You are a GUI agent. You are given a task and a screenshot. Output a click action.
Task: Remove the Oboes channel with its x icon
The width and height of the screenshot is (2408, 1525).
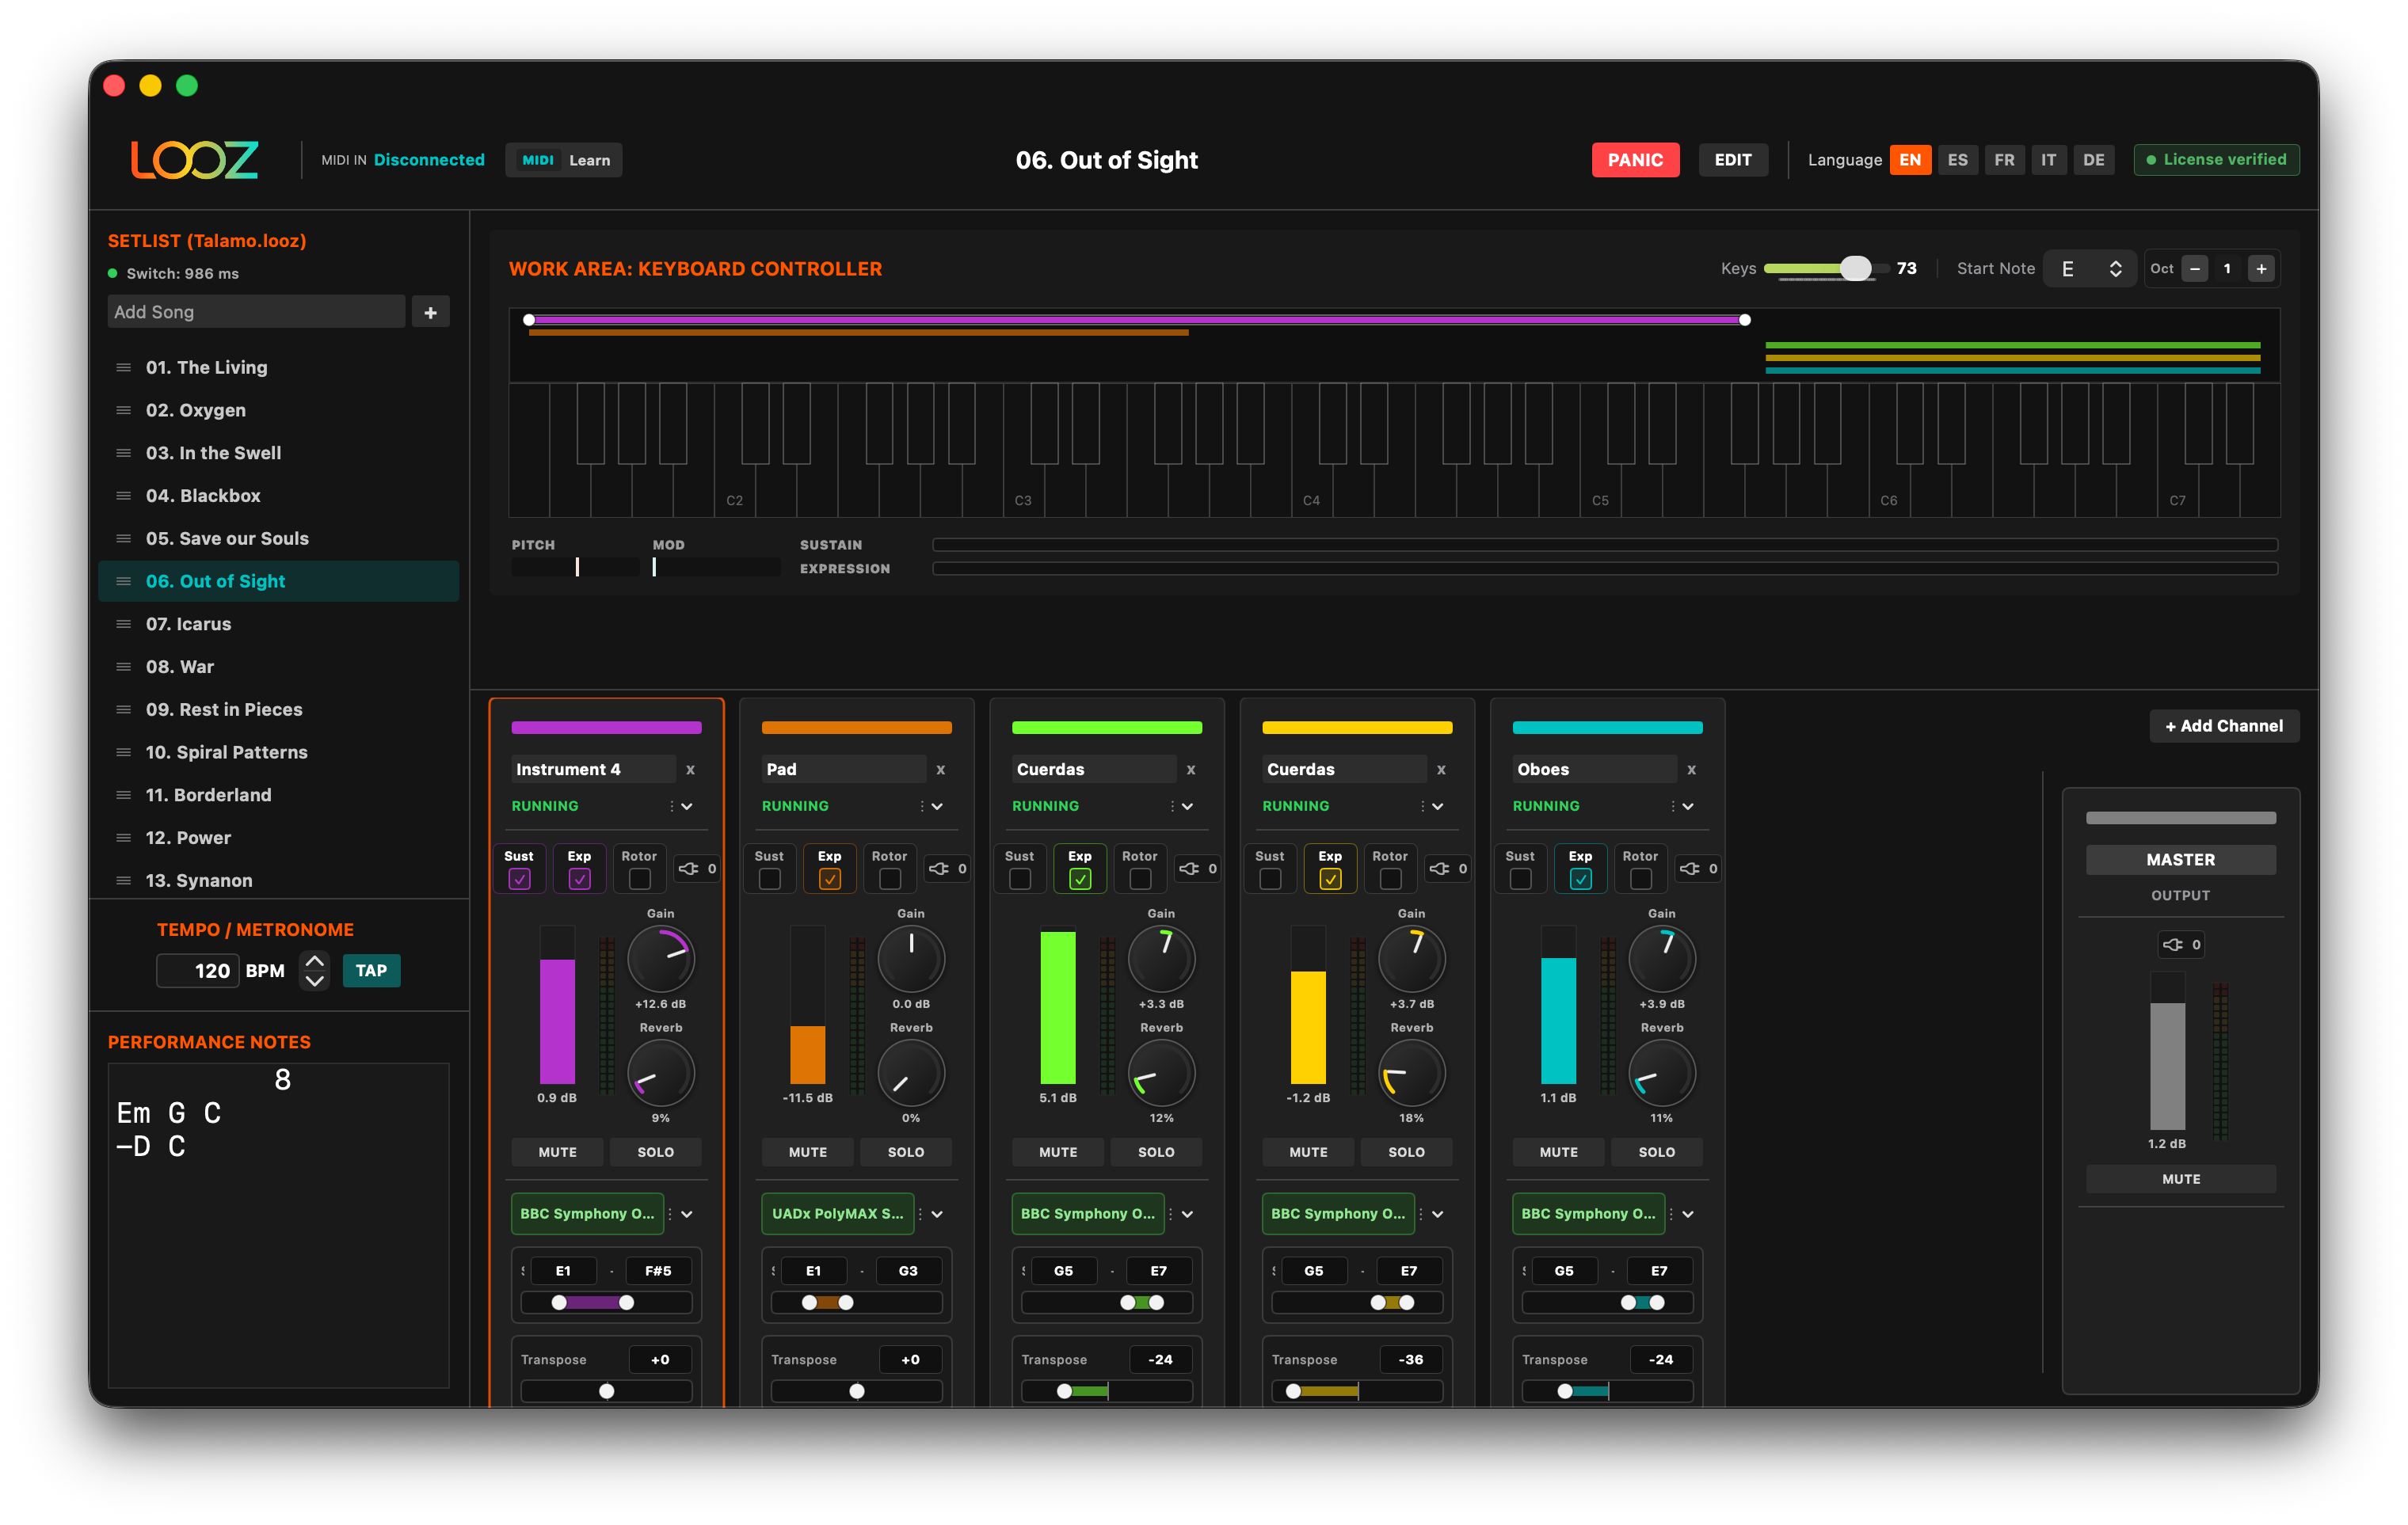[1691, 770]
